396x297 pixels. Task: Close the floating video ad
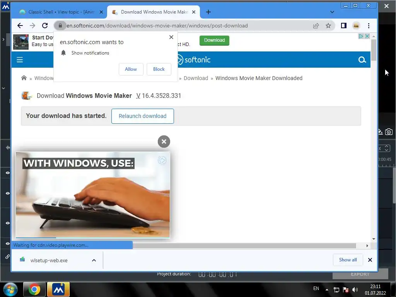[164, 142]
